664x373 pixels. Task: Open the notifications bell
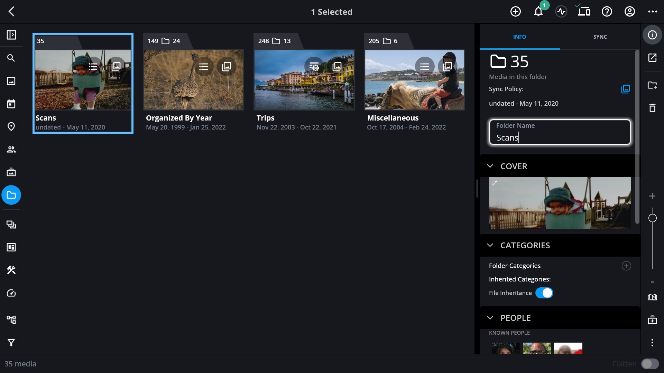(538, 11)
